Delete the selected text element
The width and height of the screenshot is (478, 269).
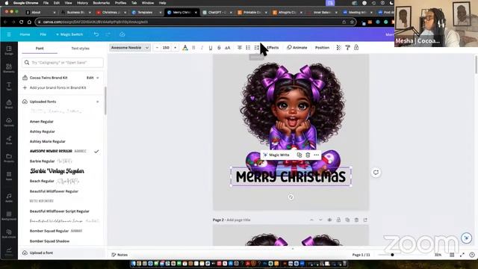(308, 155)
